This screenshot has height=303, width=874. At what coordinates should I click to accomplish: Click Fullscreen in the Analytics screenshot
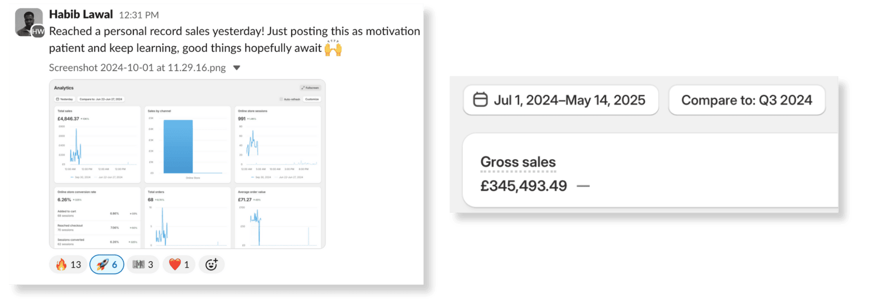[310, 88]
